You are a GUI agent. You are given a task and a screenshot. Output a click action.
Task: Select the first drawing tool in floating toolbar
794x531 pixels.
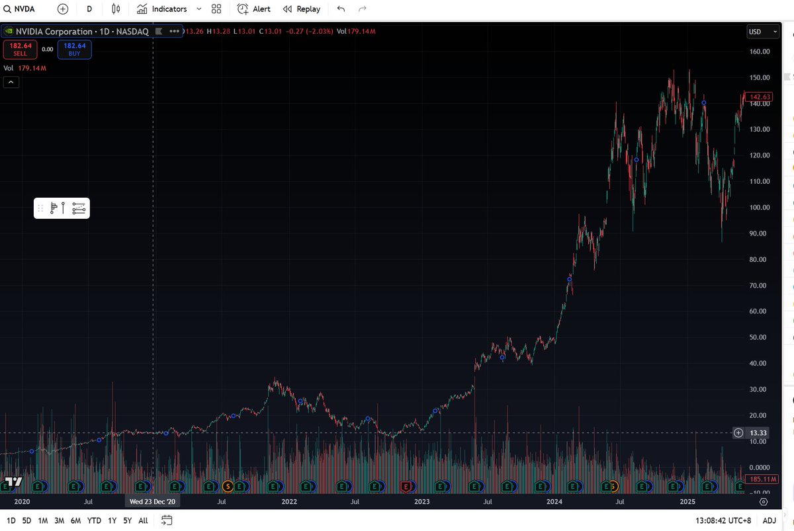[x=53, y=208]
